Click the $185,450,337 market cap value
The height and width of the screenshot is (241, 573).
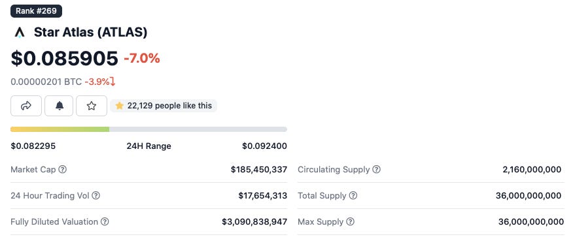259,169
